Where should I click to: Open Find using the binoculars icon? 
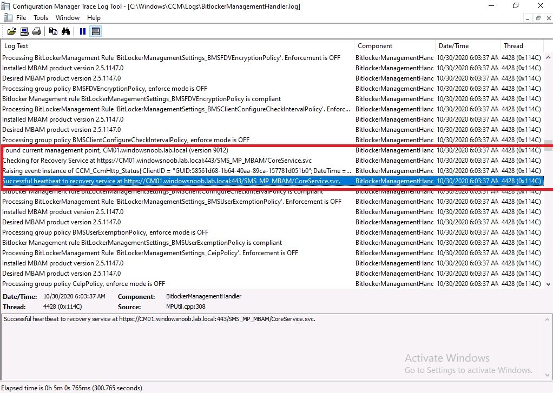click(65, 31)
